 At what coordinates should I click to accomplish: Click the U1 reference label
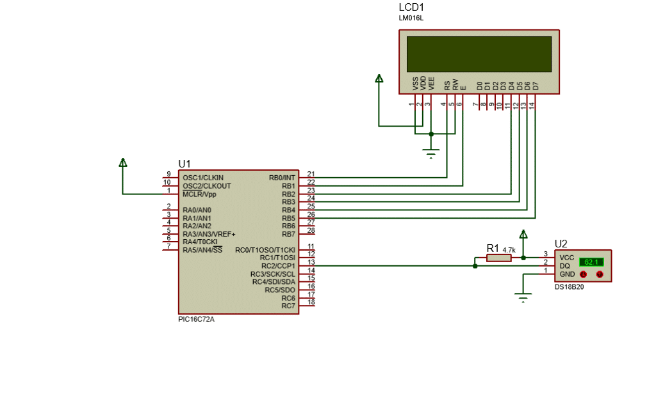coord(184,164)
